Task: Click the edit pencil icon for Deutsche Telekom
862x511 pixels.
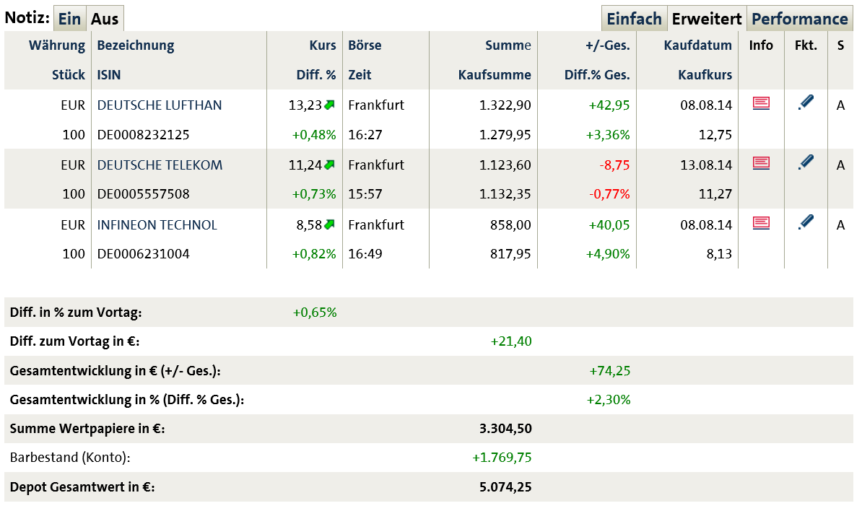Action: point(806,163)
